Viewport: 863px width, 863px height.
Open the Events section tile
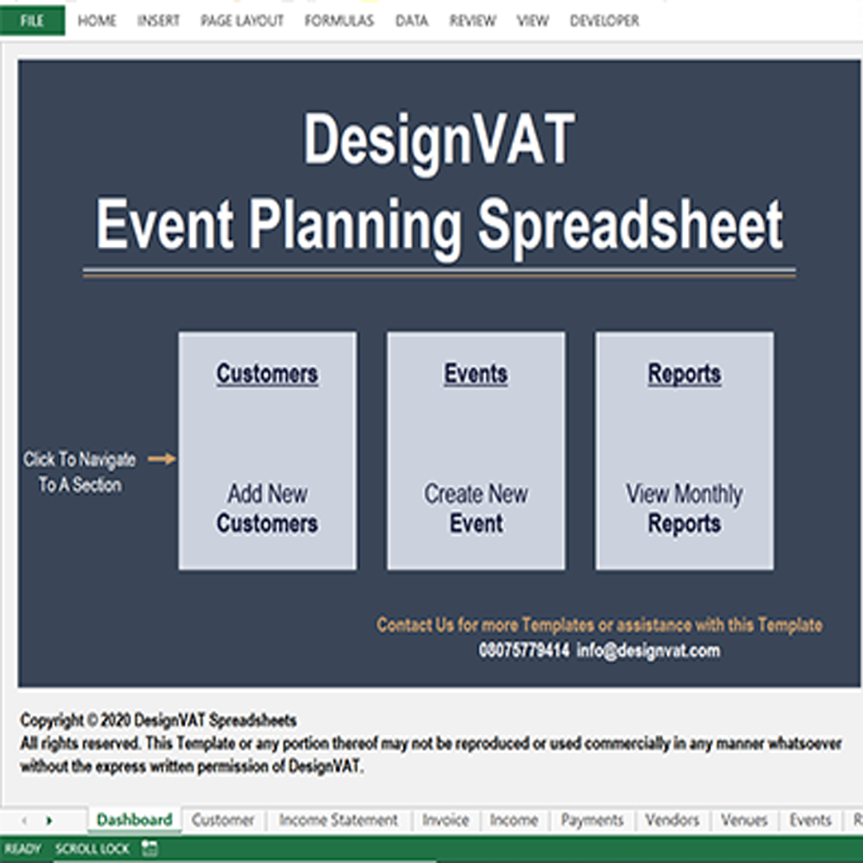(x=476, y=451)
